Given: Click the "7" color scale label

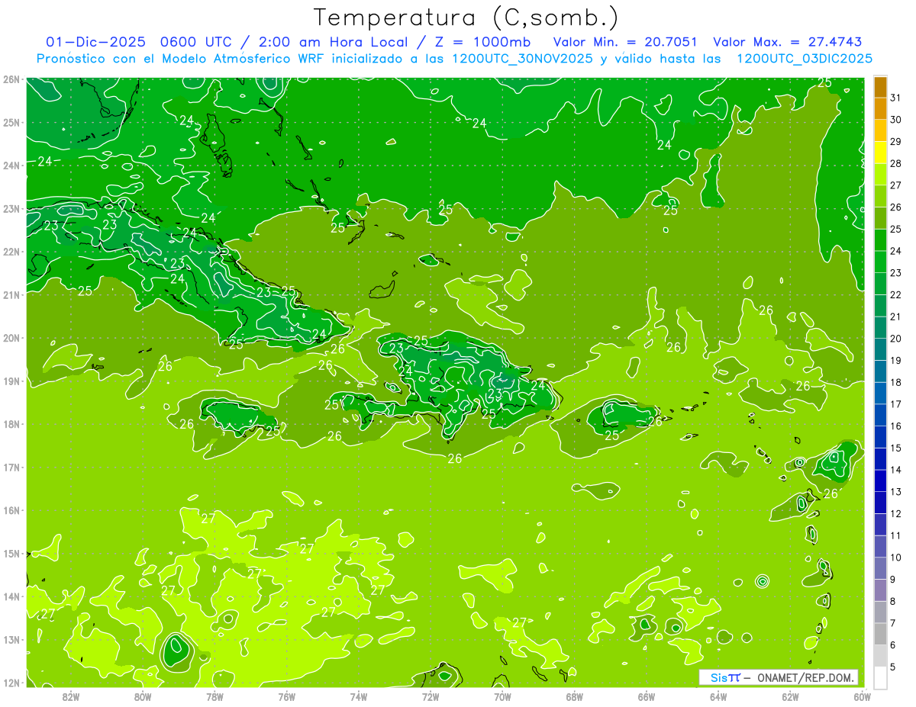Looking at the screenshot, I should (x=893, y=623).
